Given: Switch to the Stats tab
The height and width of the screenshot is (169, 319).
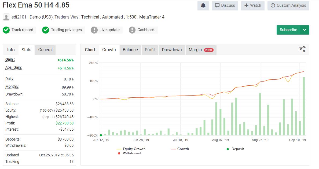Looking at the screenshot, I should [26, 50].
